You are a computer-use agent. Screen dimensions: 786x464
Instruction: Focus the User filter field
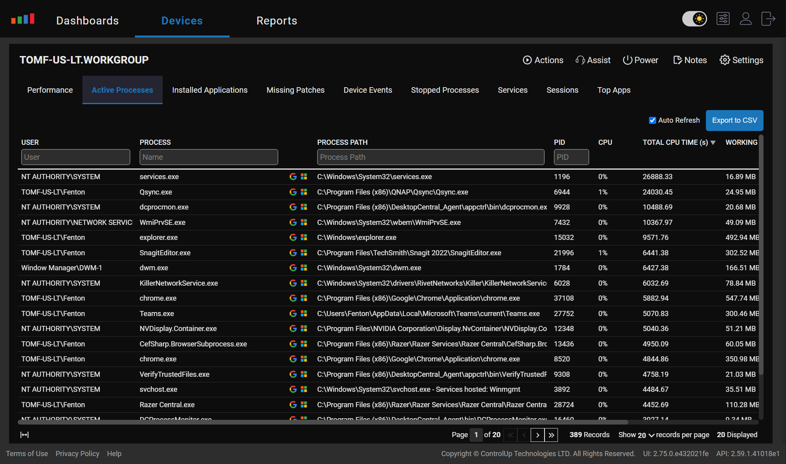click(x=75, y=157)
